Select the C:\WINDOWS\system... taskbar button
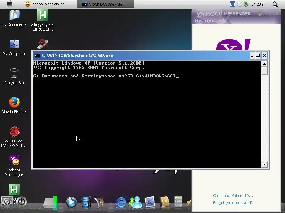Image resolution: width=285 pixels, height=213 pixels. pos(106,4)
